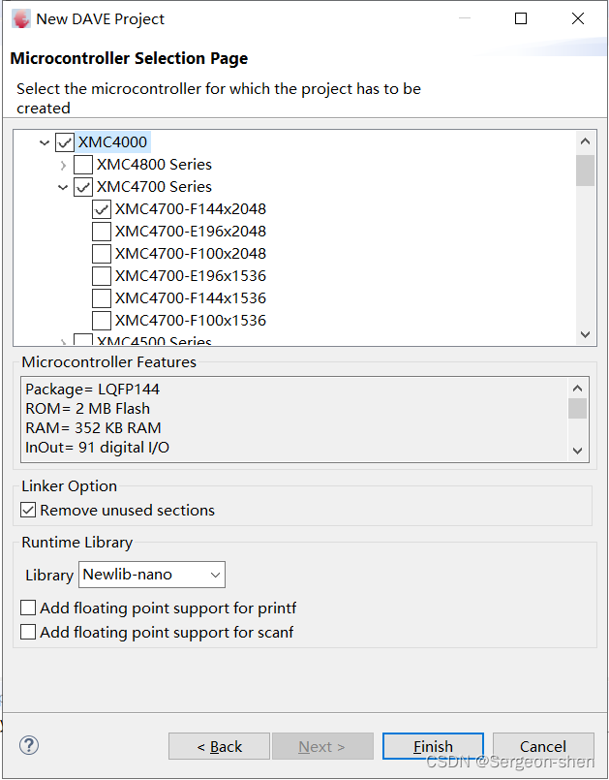609x780 pixels.
Task: Click the scroll-up arrow in Microcontroller Features
Action: point(577,387)
